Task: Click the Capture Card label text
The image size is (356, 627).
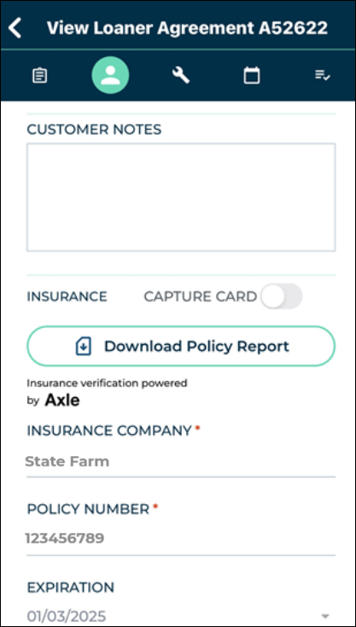Action: [x=200, y=296]
